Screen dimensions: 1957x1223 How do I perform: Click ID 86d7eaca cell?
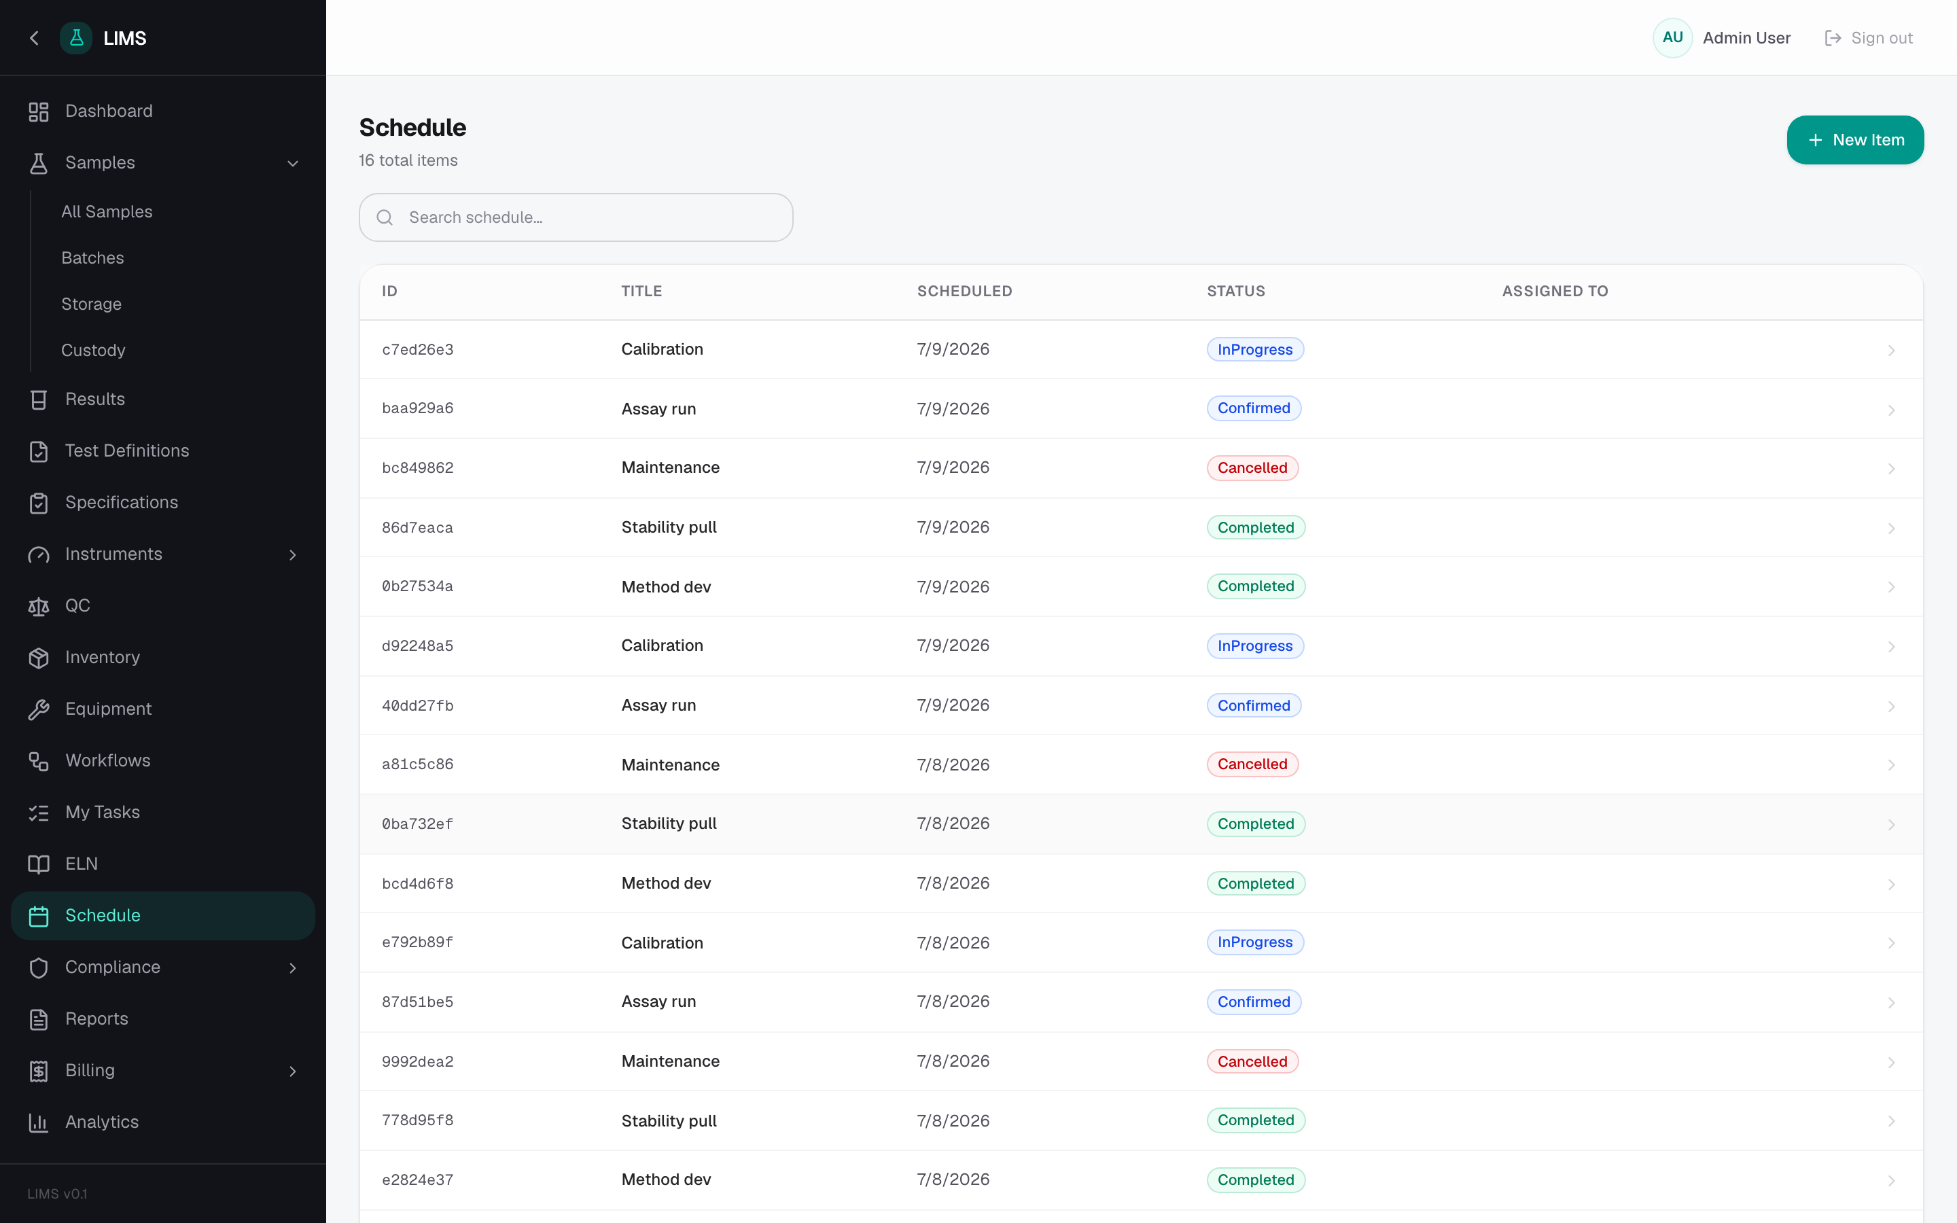[x=417, y=527]
